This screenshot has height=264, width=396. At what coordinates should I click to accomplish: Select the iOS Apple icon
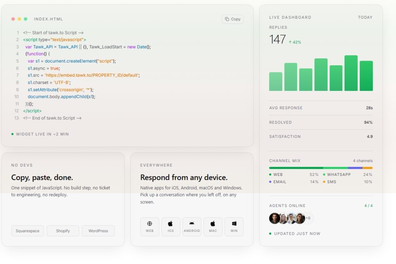click(171, 224)
